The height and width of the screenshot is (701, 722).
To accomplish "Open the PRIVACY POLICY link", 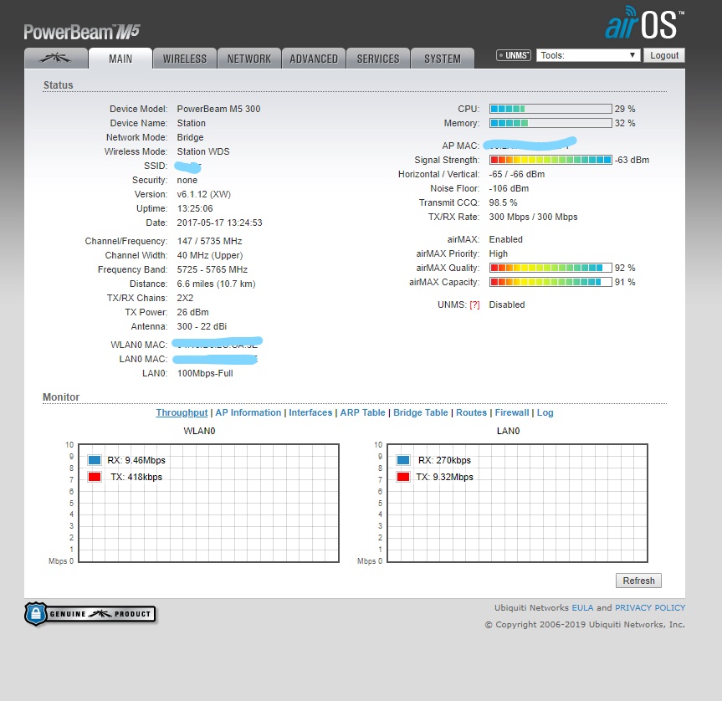I will coord(650,607).
